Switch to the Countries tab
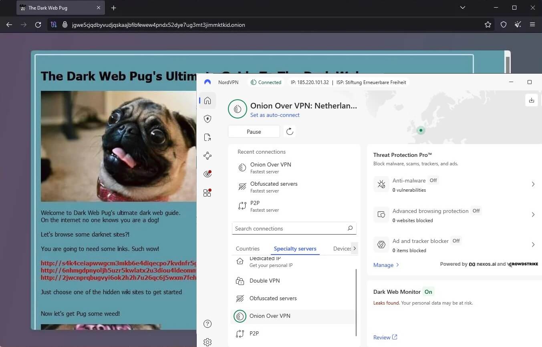Image resolution: width=542 pixels, height=347 pixels. coord(248,248)
